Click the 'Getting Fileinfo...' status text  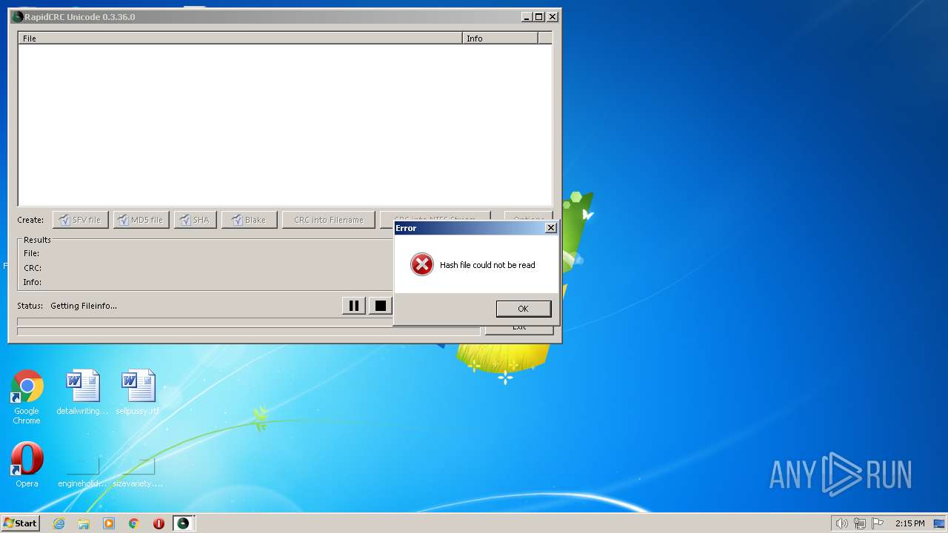(84, 306)
